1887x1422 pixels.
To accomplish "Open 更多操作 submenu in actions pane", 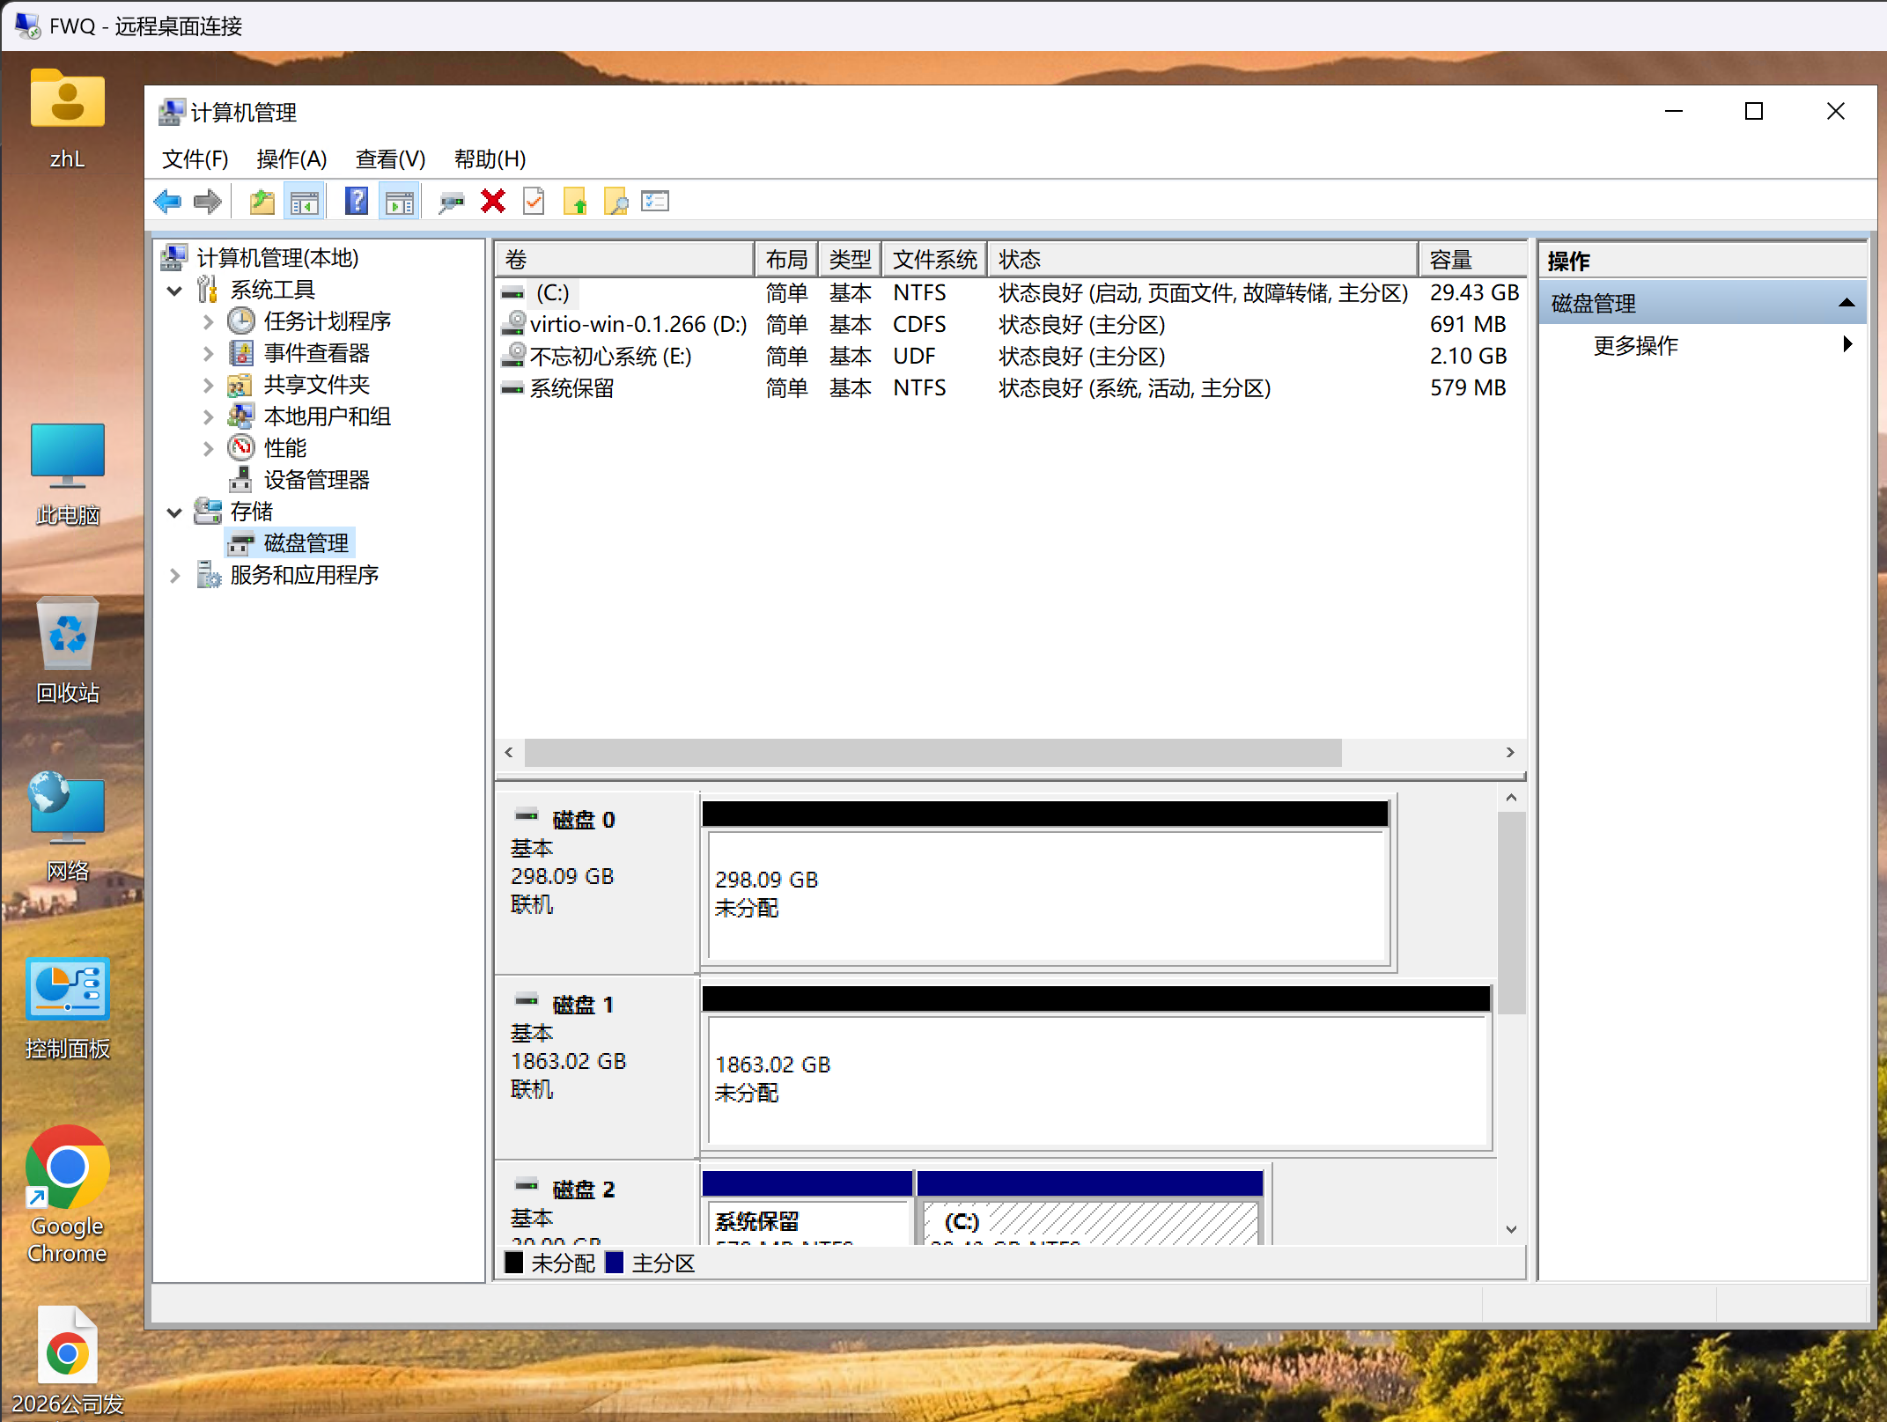I will click(x=1635, y=345).
